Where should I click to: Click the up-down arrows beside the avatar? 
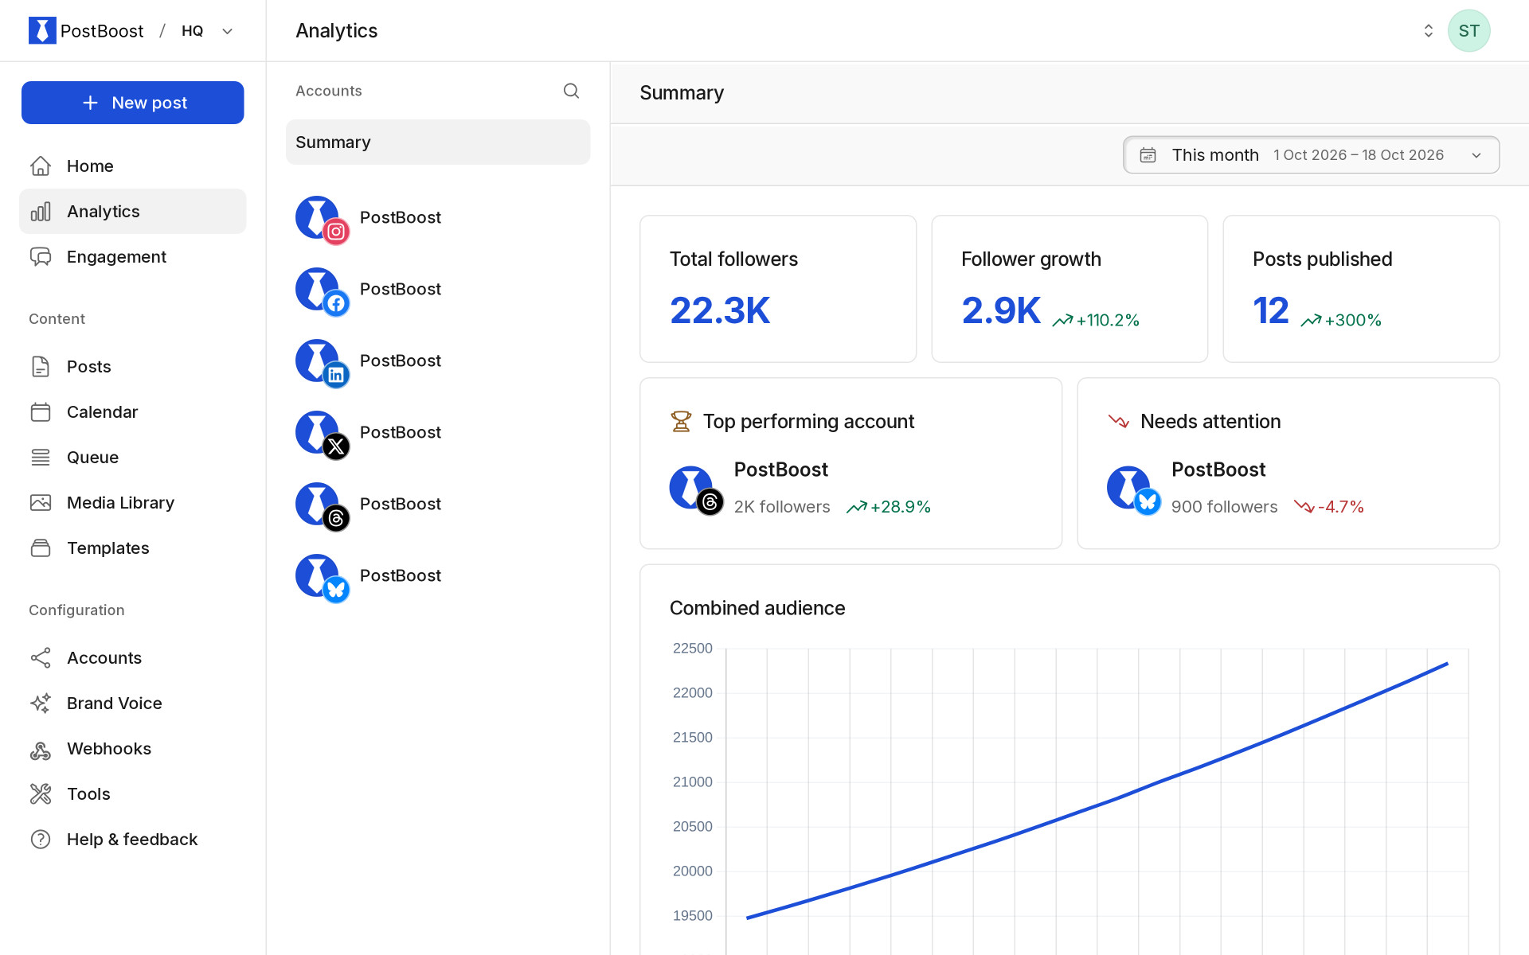pyautogui.click(x=1428, y=30)
